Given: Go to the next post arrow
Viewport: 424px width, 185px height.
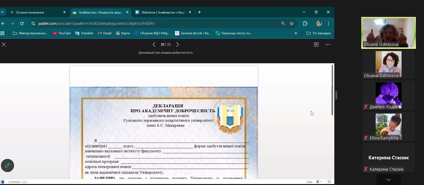Looking at the screenshot, I should click(x=177, y=45).
